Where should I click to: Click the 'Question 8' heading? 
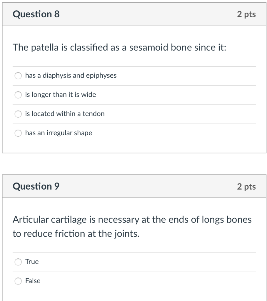pyautogui.click(x=36, y=14)
